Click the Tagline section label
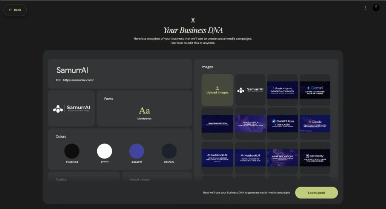The width and height of the screenshot is (386, 209). point(61,180)
